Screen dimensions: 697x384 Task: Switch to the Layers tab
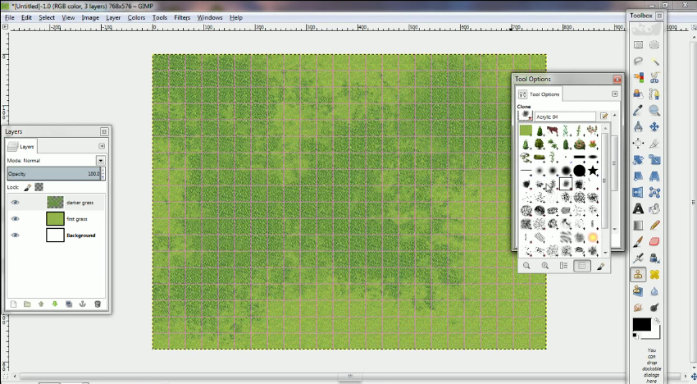tap(21, 146)
